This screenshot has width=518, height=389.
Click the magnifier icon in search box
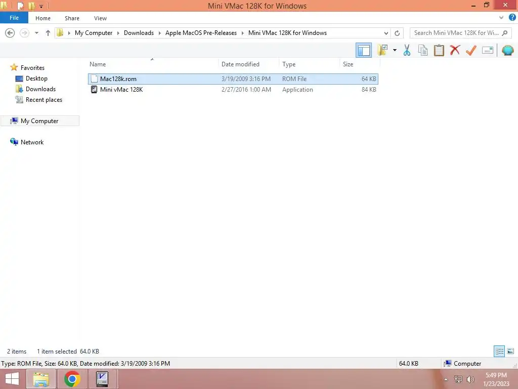(x=505, y=33)
